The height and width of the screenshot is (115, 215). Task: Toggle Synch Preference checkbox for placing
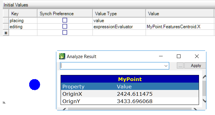click(x=65, y=20)
